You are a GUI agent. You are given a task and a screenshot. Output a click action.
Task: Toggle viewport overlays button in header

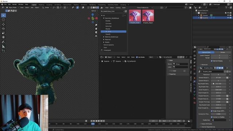tap(83, 8)
